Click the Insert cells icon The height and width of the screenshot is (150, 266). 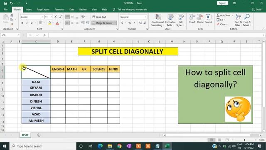(192, 17)
